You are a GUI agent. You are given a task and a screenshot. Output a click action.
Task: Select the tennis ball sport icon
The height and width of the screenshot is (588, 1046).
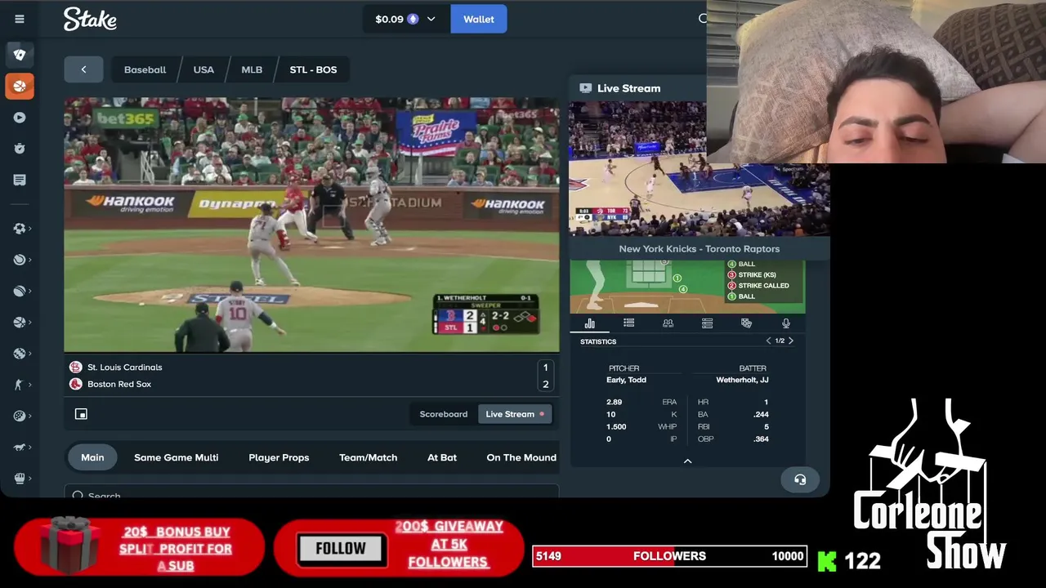point(20,260)
